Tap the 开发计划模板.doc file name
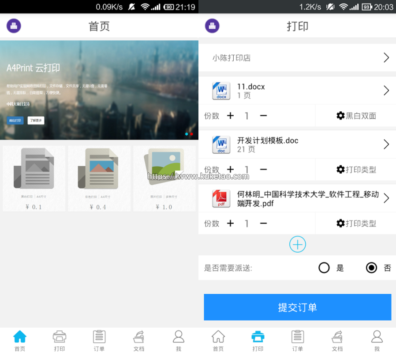396x353 pixels. [x=268, y=140]
